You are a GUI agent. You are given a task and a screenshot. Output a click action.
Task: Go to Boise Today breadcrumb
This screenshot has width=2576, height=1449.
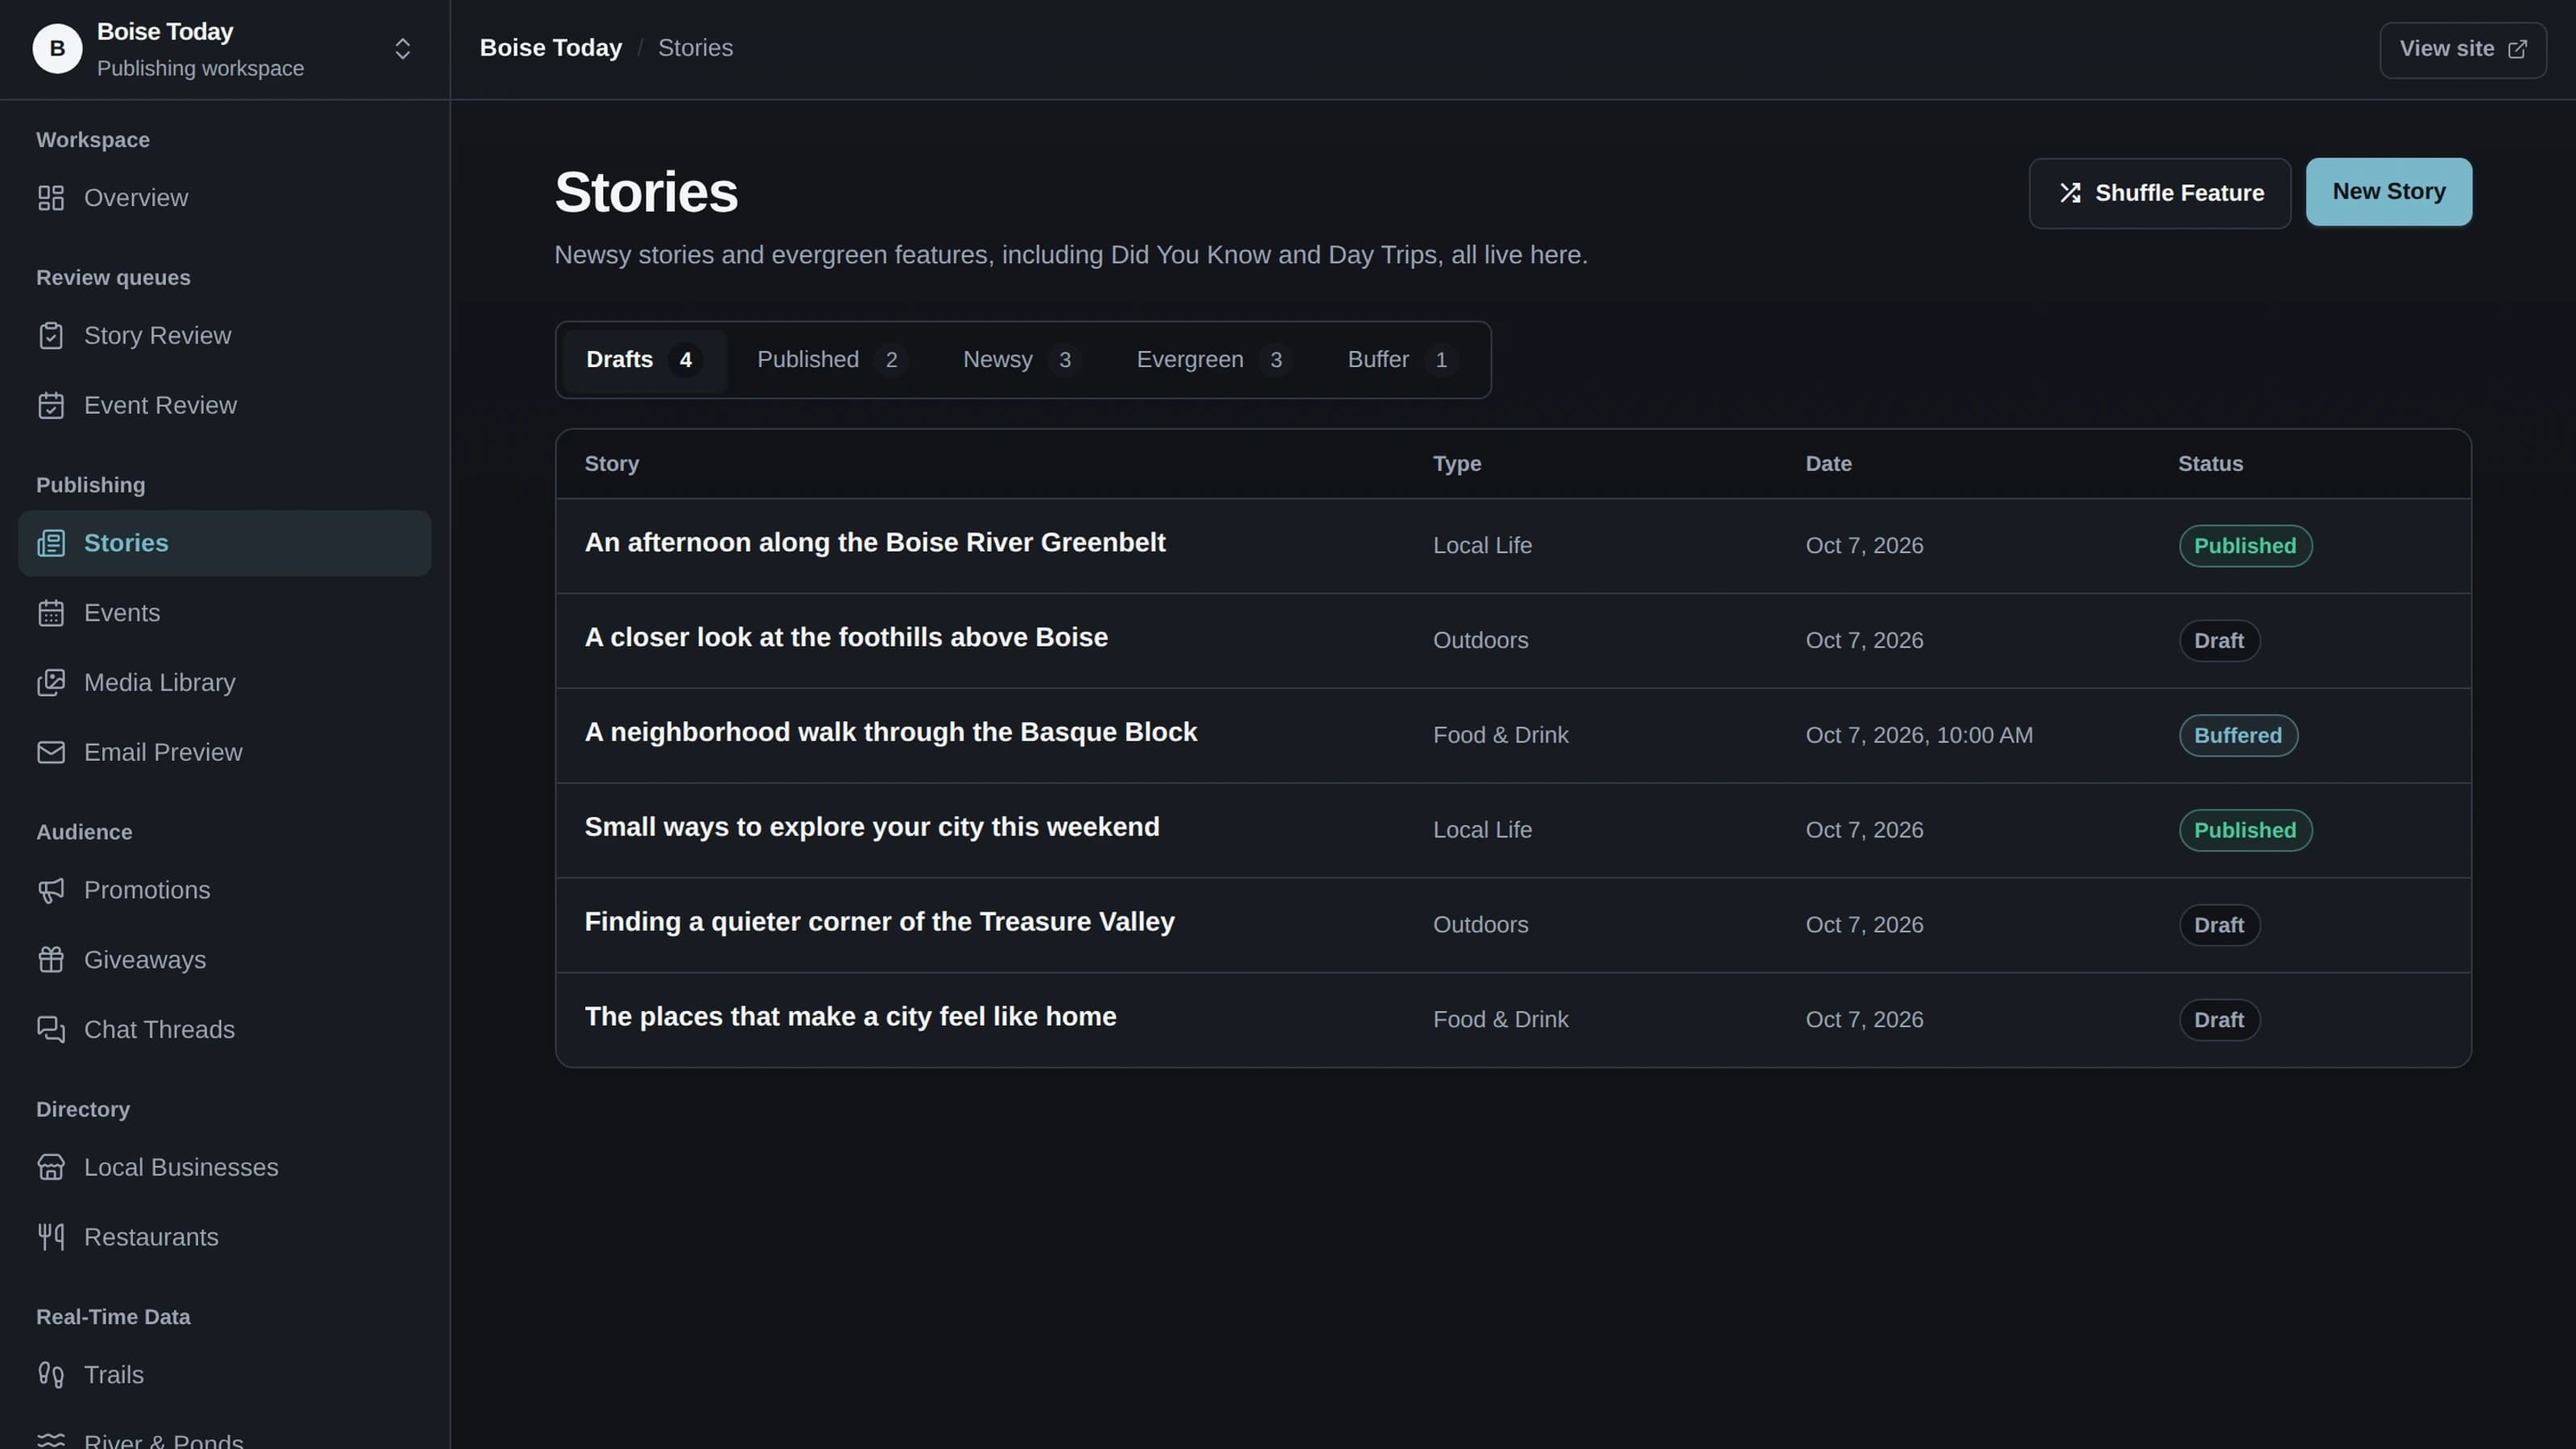pyautogui.click(x=551, y=48)
